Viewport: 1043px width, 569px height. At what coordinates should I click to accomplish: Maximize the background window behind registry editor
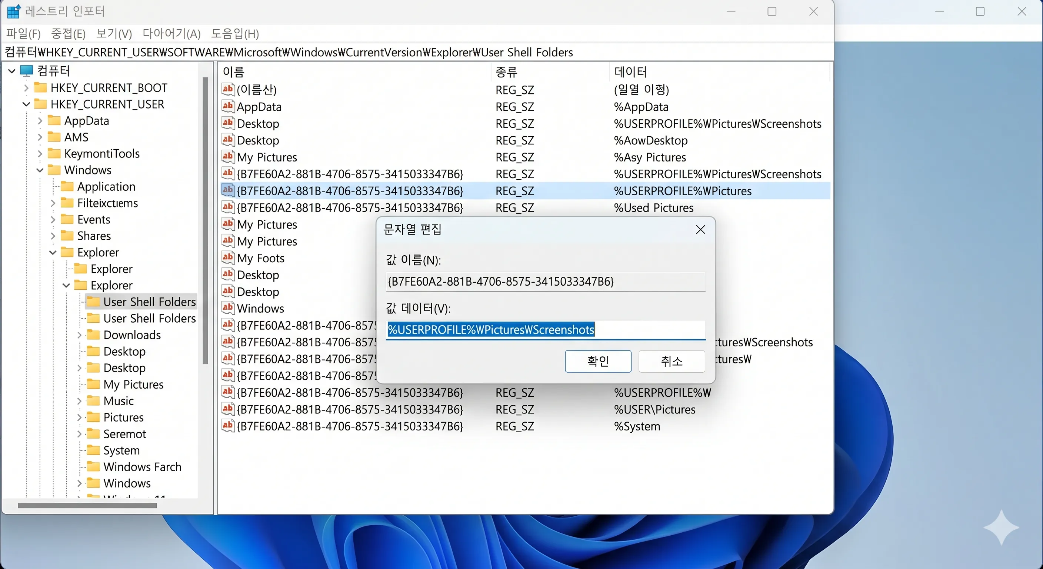980,11
